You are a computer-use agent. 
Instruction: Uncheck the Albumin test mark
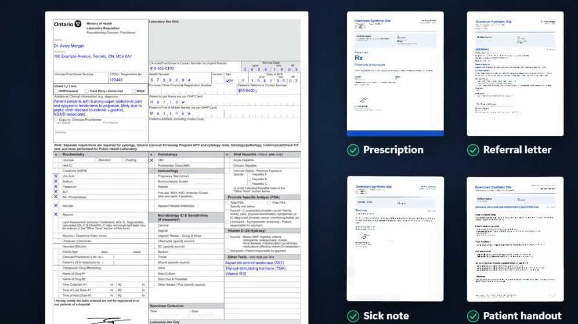click(56, 214)
